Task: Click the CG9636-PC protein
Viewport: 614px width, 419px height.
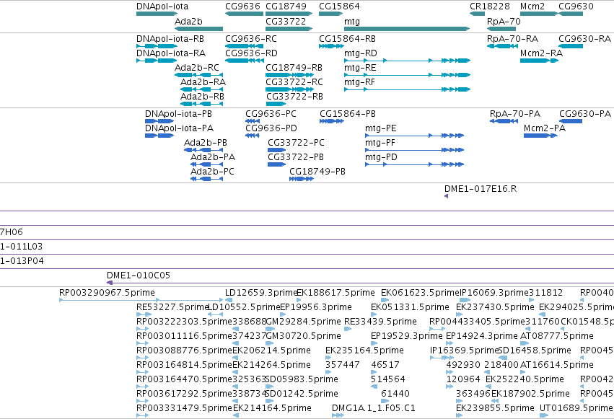Action: (253, 121)
